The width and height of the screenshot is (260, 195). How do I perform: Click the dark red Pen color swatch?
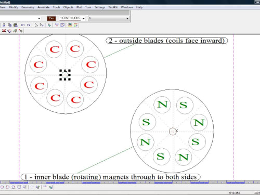point(51,18)
